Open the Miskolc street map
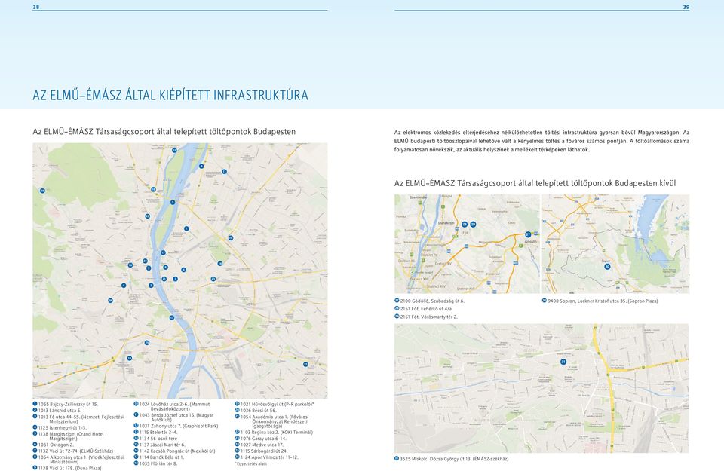 [x=541, y=388]
